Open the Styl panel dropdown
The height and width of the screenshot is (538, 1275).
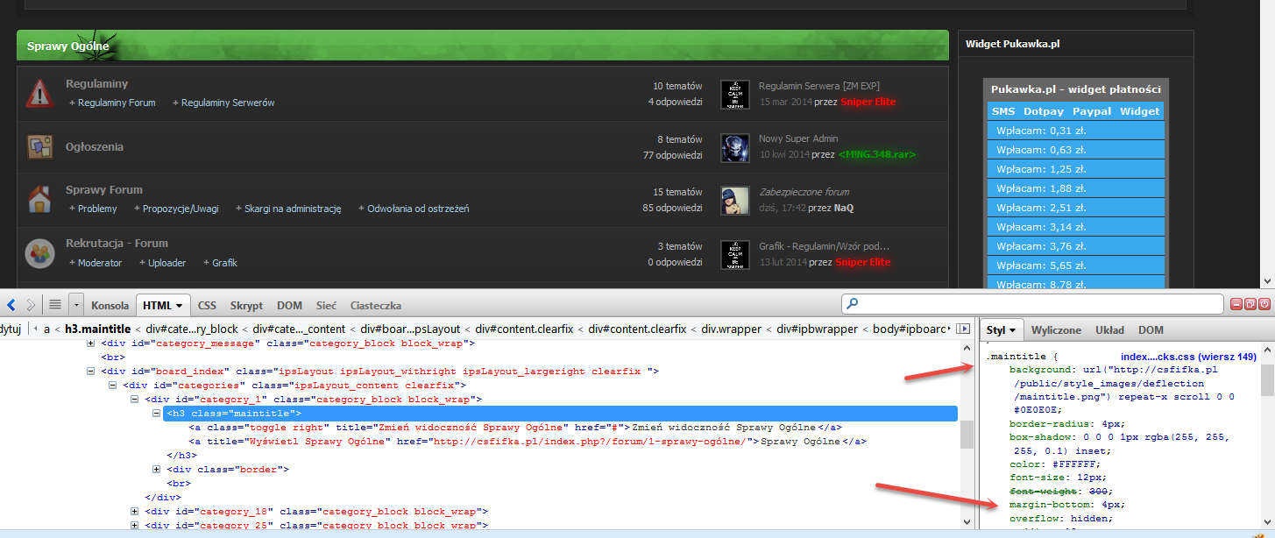pyautogui.click(x=1012, y=329)
